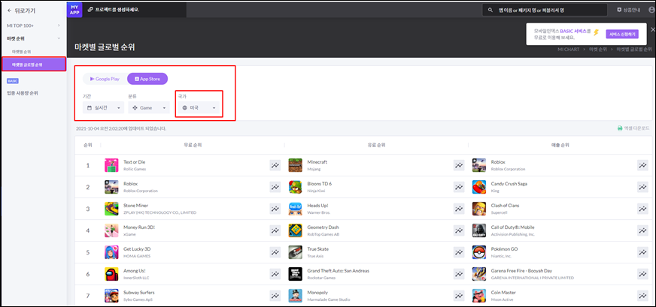
Task: Open trend chart for Minecraft
Action: click(459, 165)
